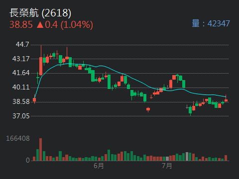Click the tallest red volume bar

[x=41, y=149]
